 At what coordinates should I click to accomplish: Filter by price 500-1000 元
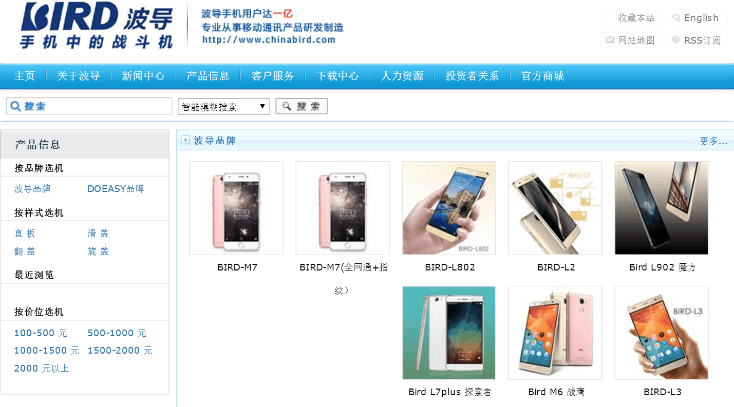117,333
